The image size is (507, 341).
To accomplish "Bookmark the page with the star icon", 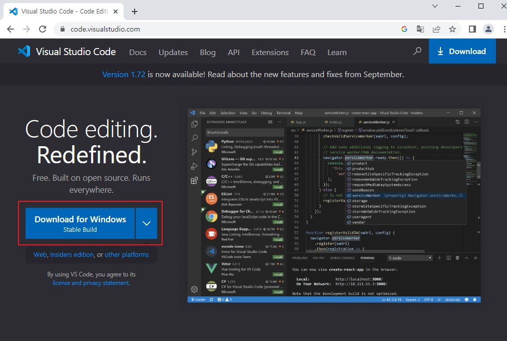I will 452,29.
